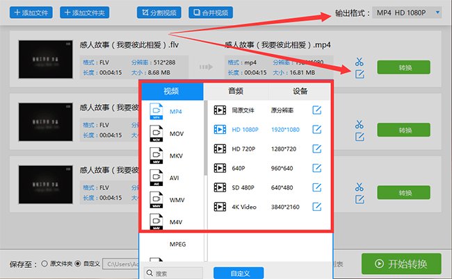Image resolution: width=452 pixels, height=279 pixels.
Task: Edit the 4K Video preset settings
Action: (x=317, y=207)
